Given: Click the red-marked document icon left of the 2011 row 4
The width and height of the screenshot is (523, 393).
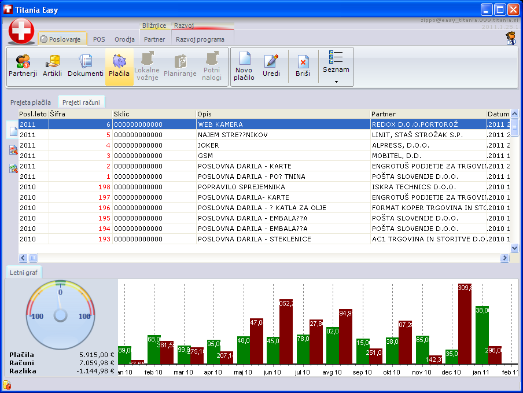Looking at the screenshot, I should click(13, 150).
